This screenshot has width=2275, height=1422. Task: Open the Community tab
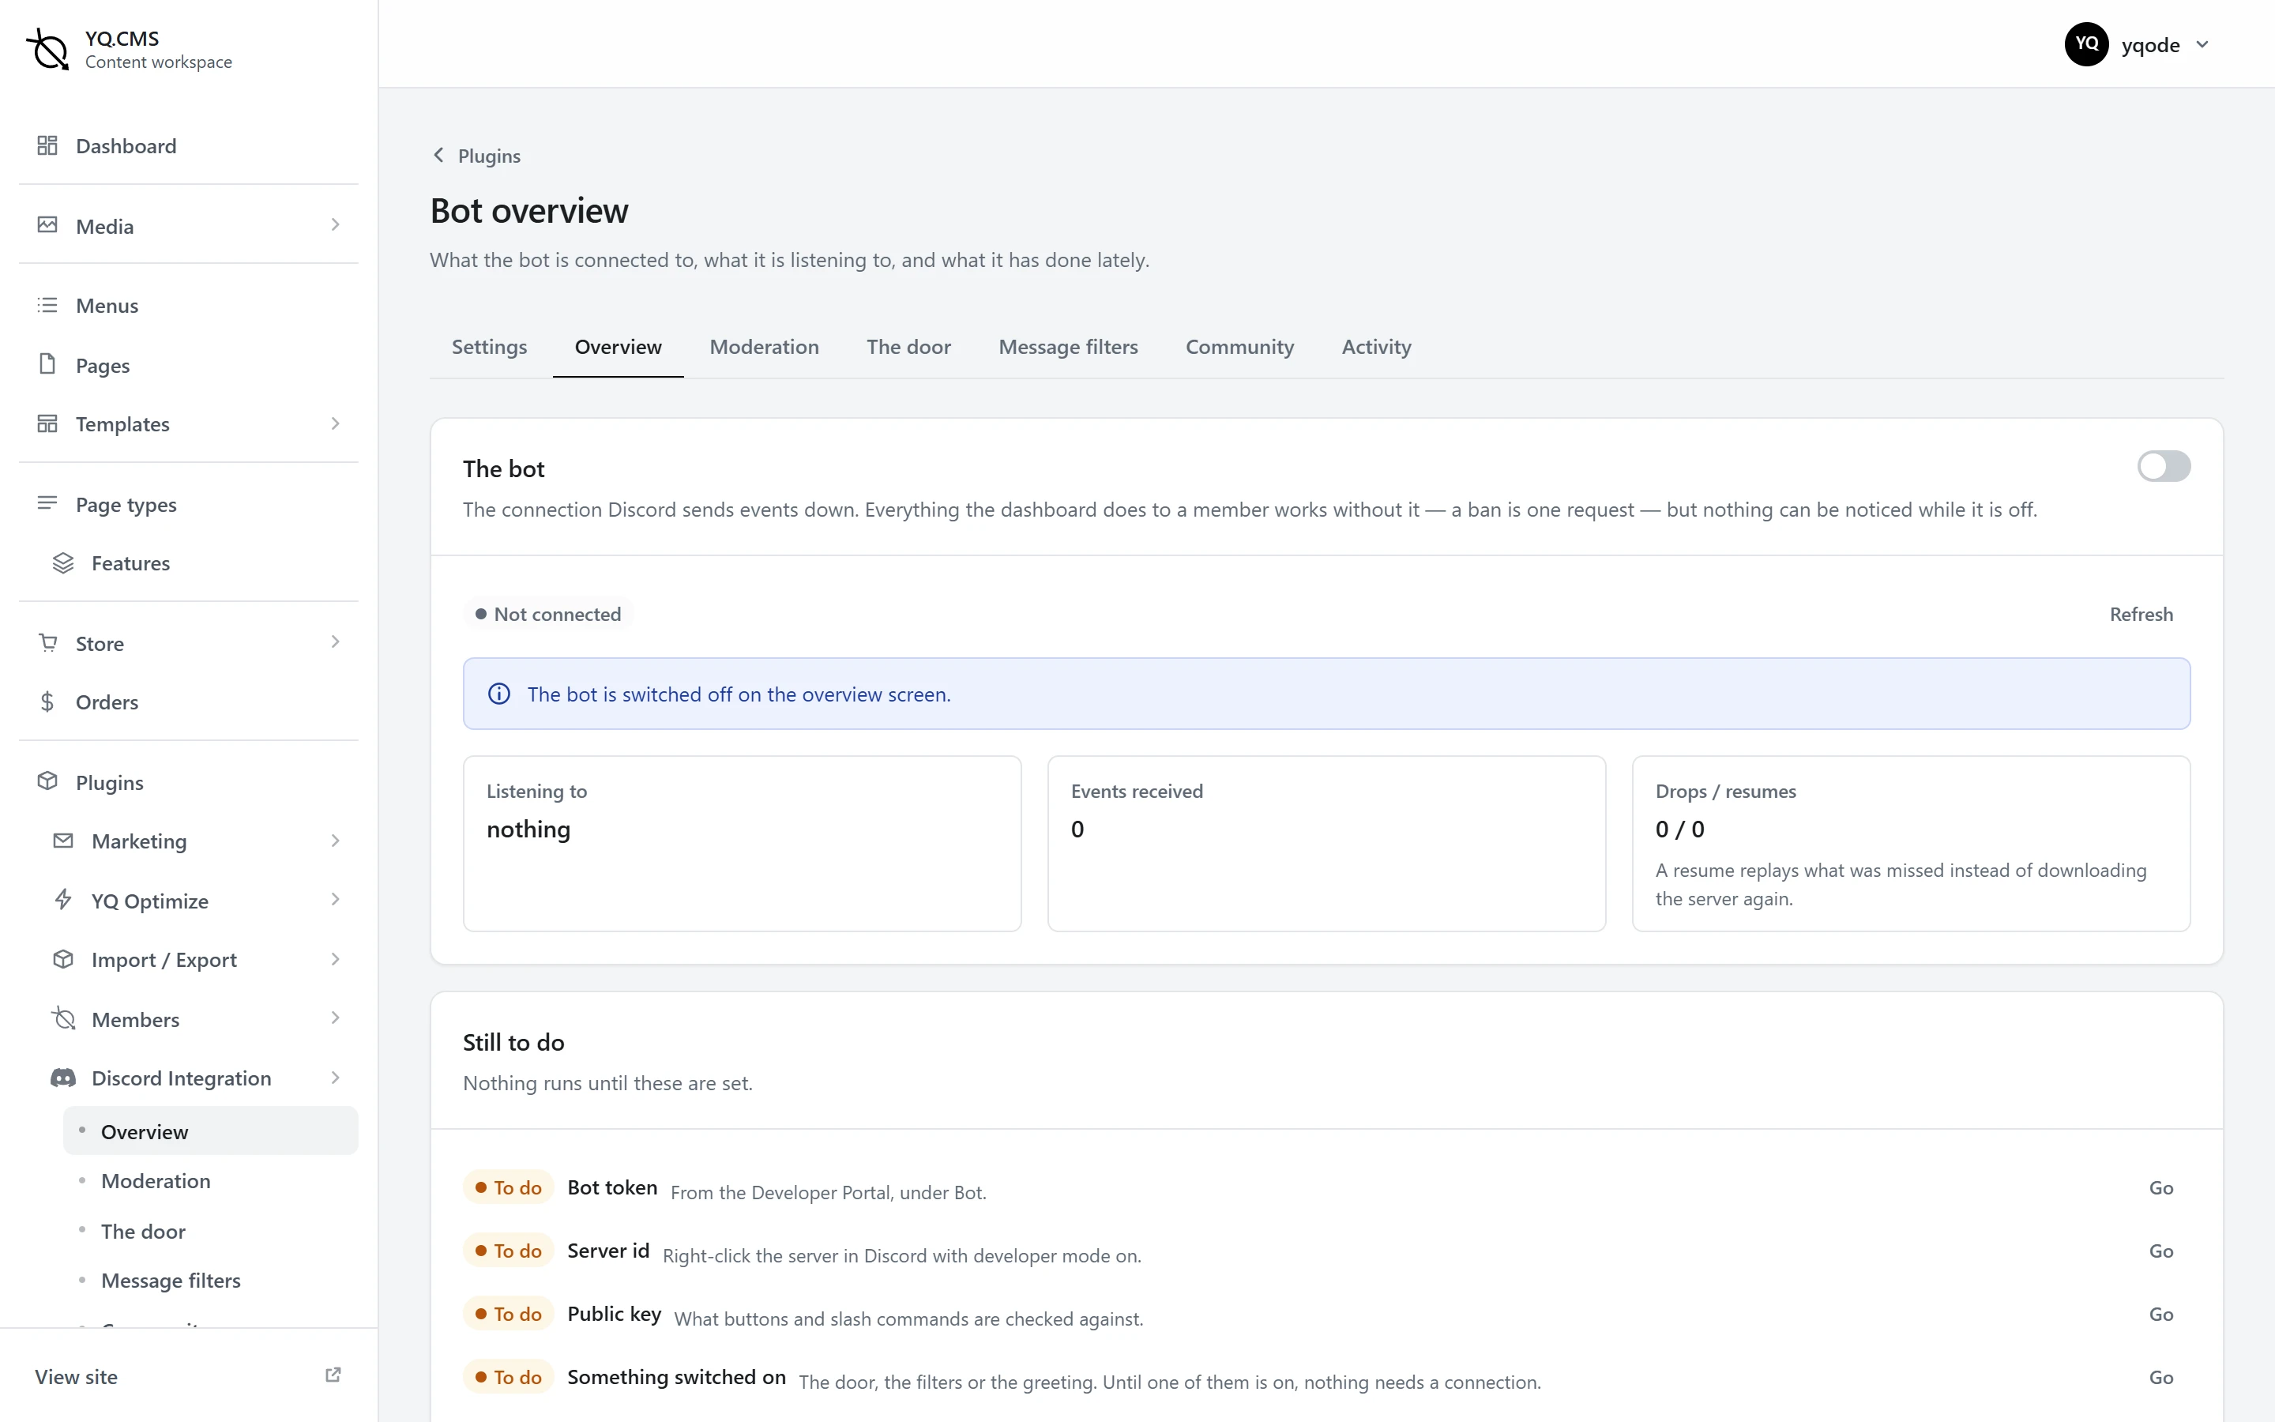click(x=1239, y=347)
